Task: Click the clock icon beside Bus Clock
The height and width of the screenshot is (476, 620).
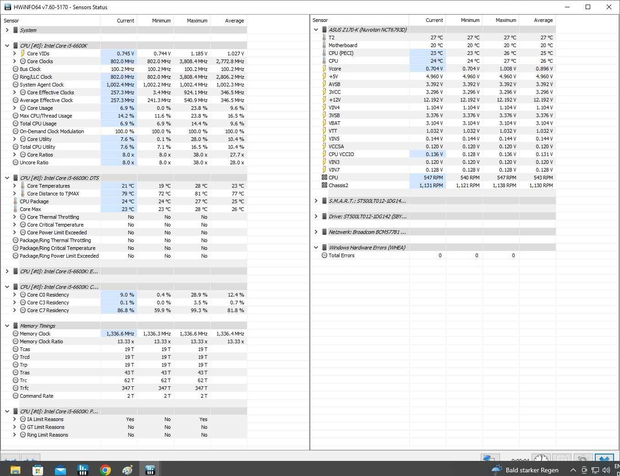Action: click(16, 69)
